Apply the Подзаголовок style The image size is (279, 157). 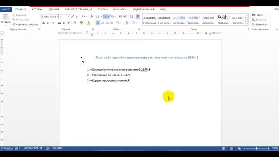pyautogui.click(x=238, y=20)
